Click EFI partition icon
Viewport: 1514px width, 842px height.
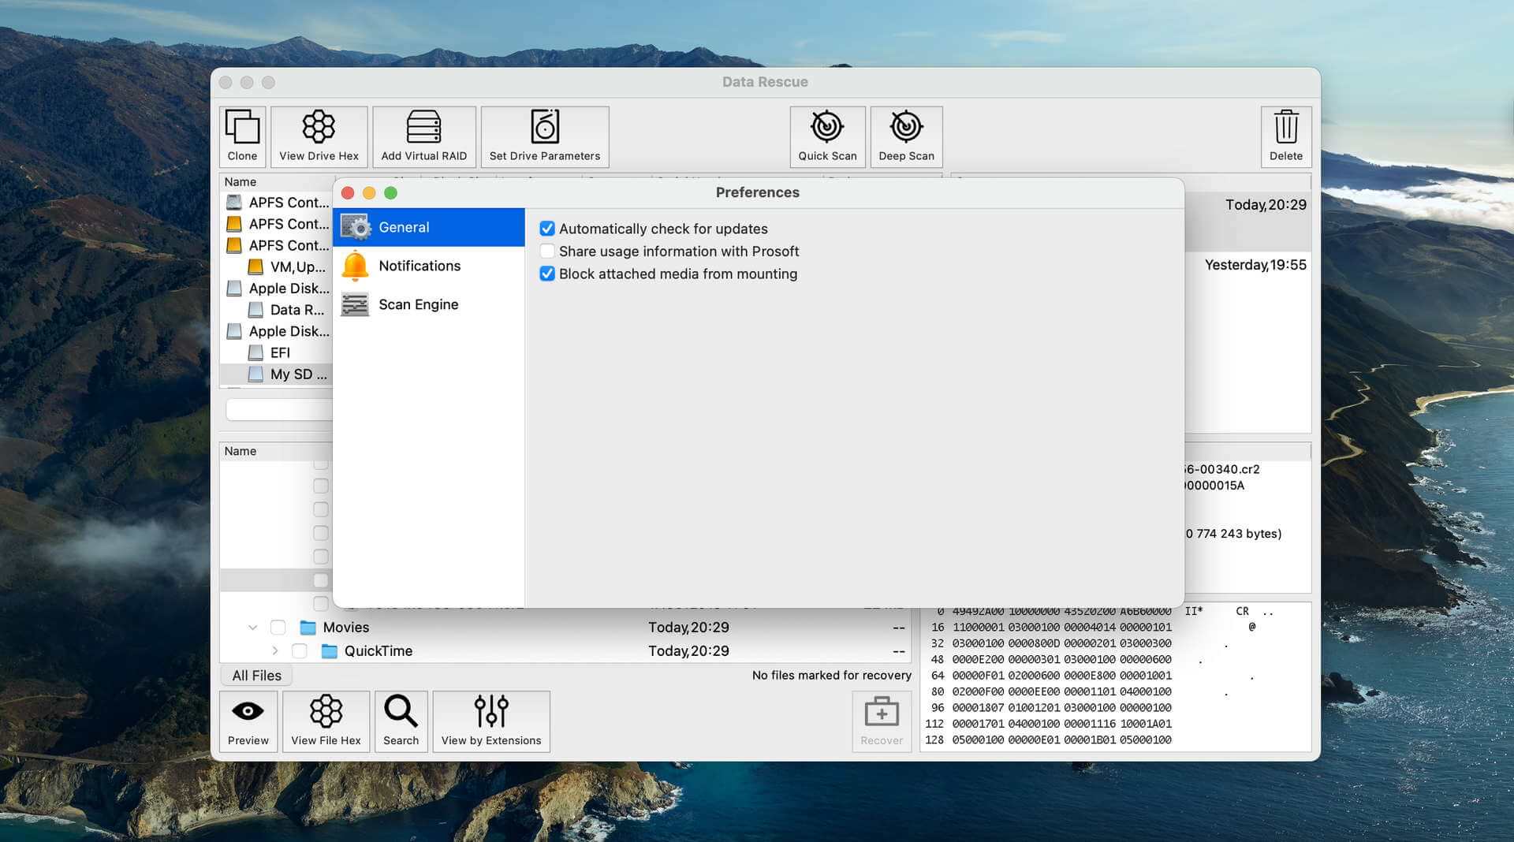coord(255,352)
